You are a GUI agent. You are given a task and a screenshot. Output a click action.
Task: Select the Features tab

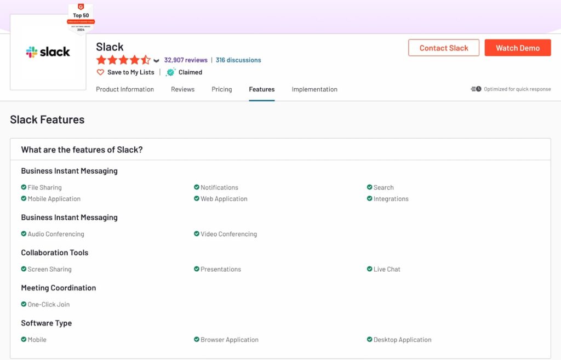(x=262, y=89)
